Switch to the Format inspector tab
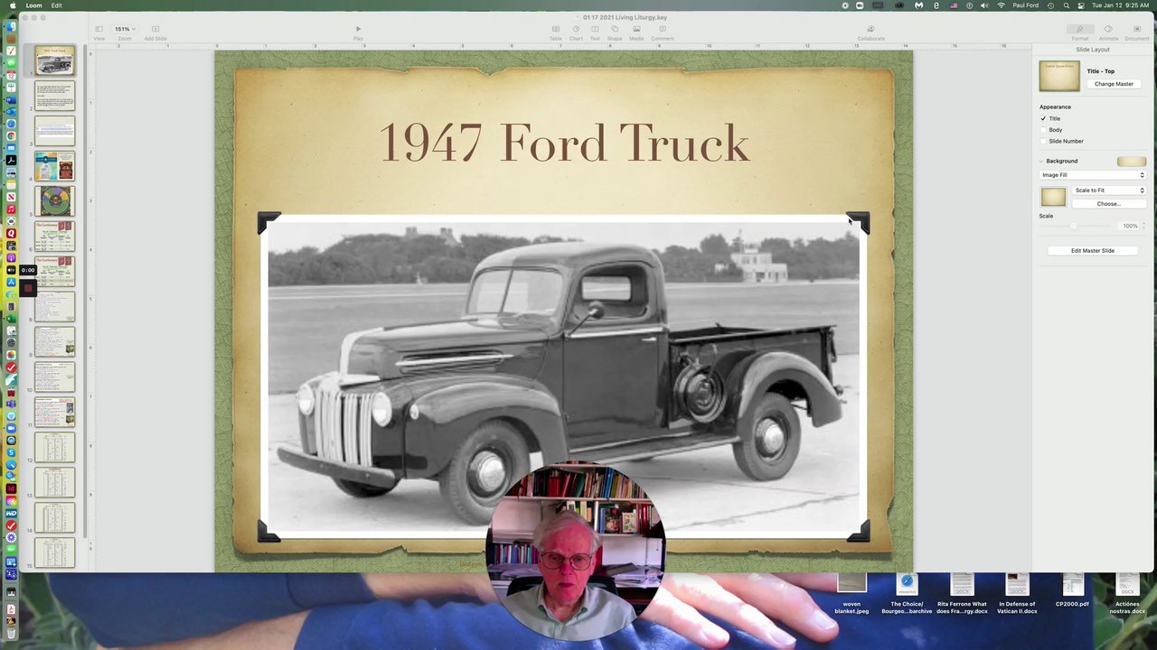The width and height of the screenshot is (1157, 650). tap(1080, 32)
